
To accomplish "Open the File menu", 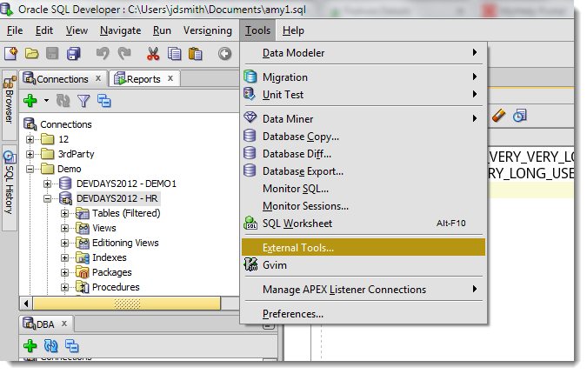I will pos(15,30).
